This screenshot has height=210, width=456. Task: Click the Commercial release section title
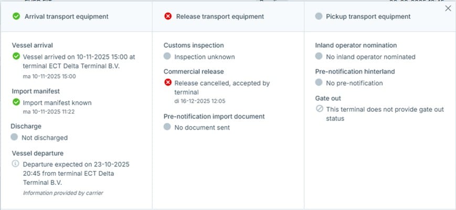tap(193, 71)
